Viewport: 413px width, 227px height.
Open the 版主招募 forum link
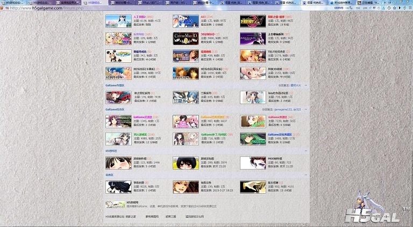[x=273, y=182]
